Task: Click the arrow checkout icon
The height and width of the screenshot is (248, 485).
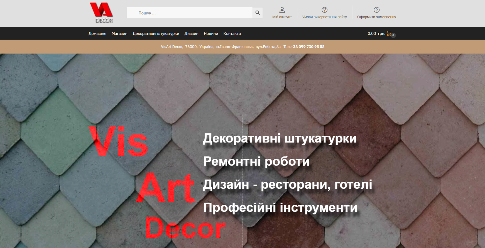Action: tap(376, 10)
